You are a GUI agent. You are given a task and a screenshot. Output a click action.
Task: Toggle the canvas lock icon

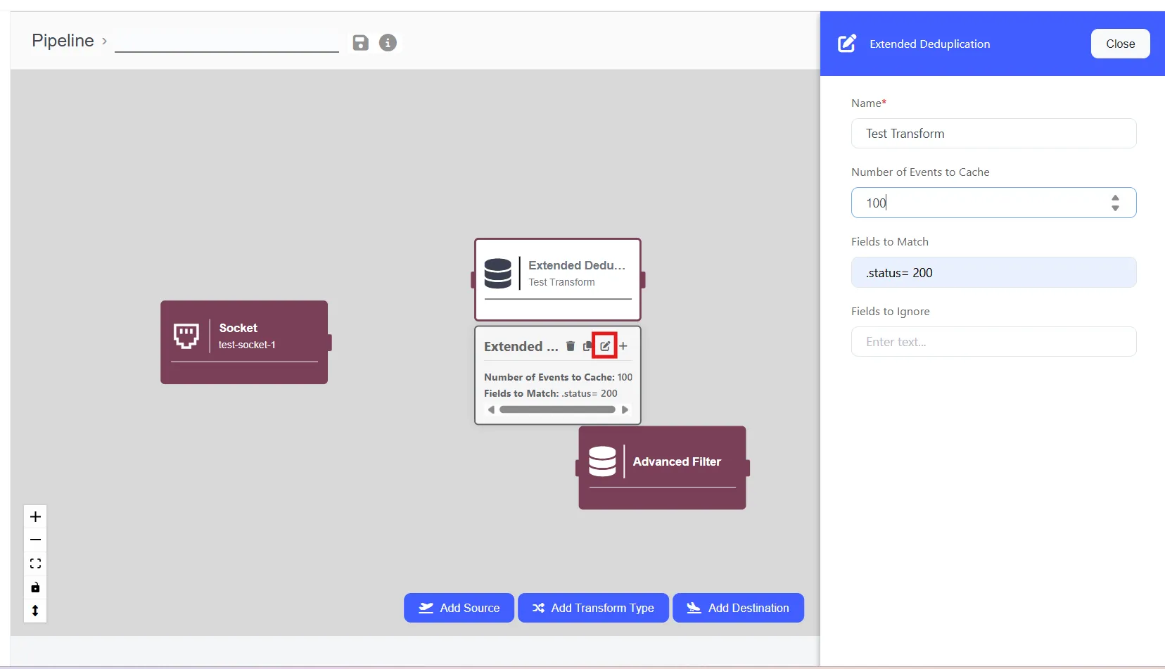[x=35, y=587]
